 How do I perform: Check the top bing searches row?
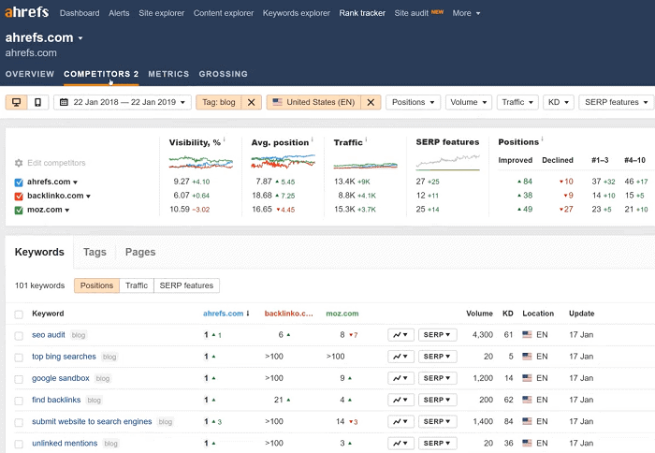click(x=19, y=358)
